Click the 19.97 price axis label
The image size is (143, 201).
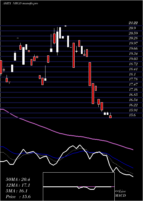point(133,43)
